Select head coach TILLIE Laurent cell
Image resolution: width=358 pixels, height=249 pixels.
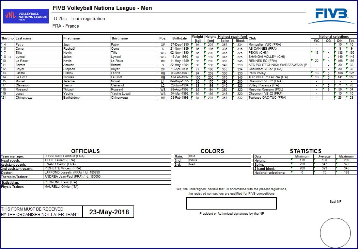tap(60, 160)
